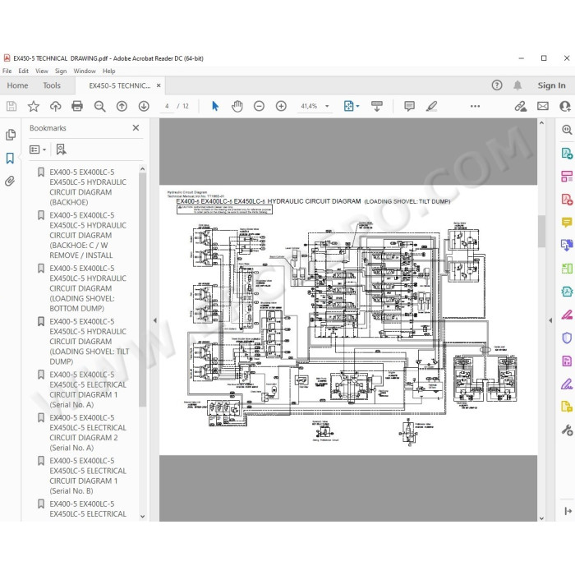Open the Sign menu
This screenshot has width=575, height=575.
(61, 71)
